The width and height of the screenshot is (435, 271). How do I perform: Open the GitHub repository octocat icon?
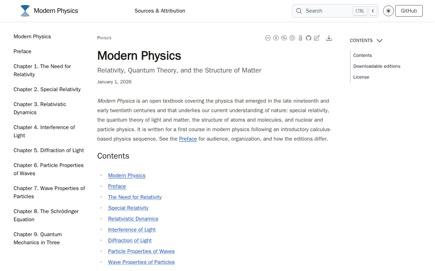pyautogui.click(x=309, y=38)
